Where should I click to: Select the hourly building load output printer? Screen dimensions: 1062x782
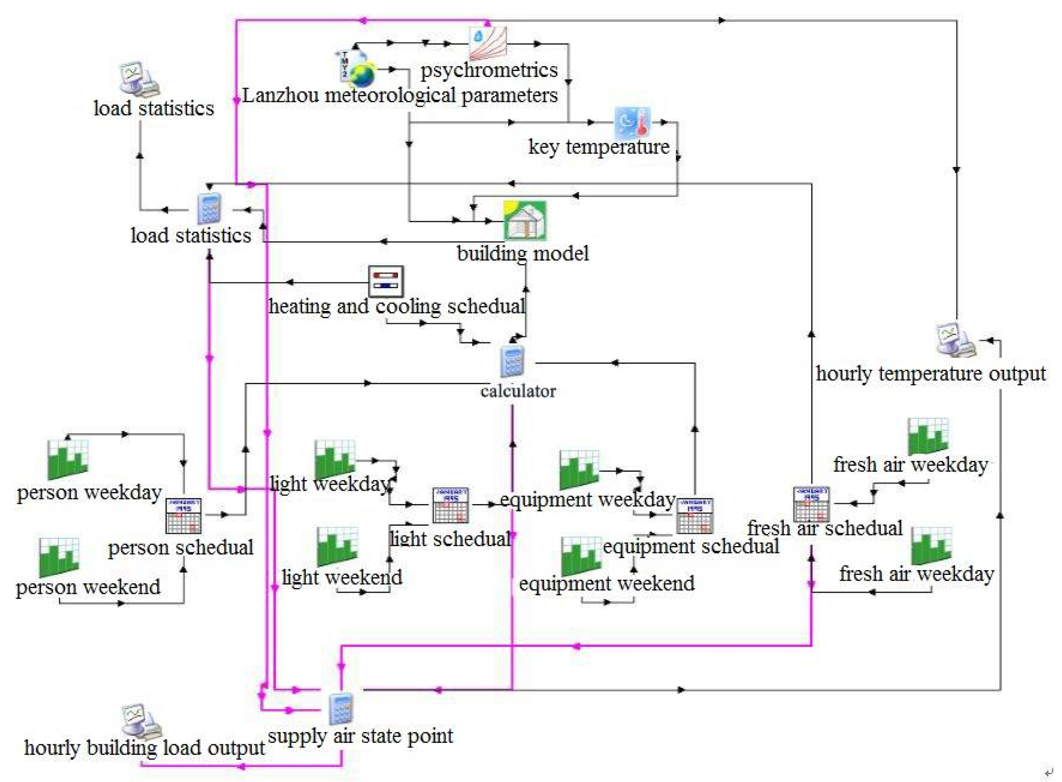point(140,722)
